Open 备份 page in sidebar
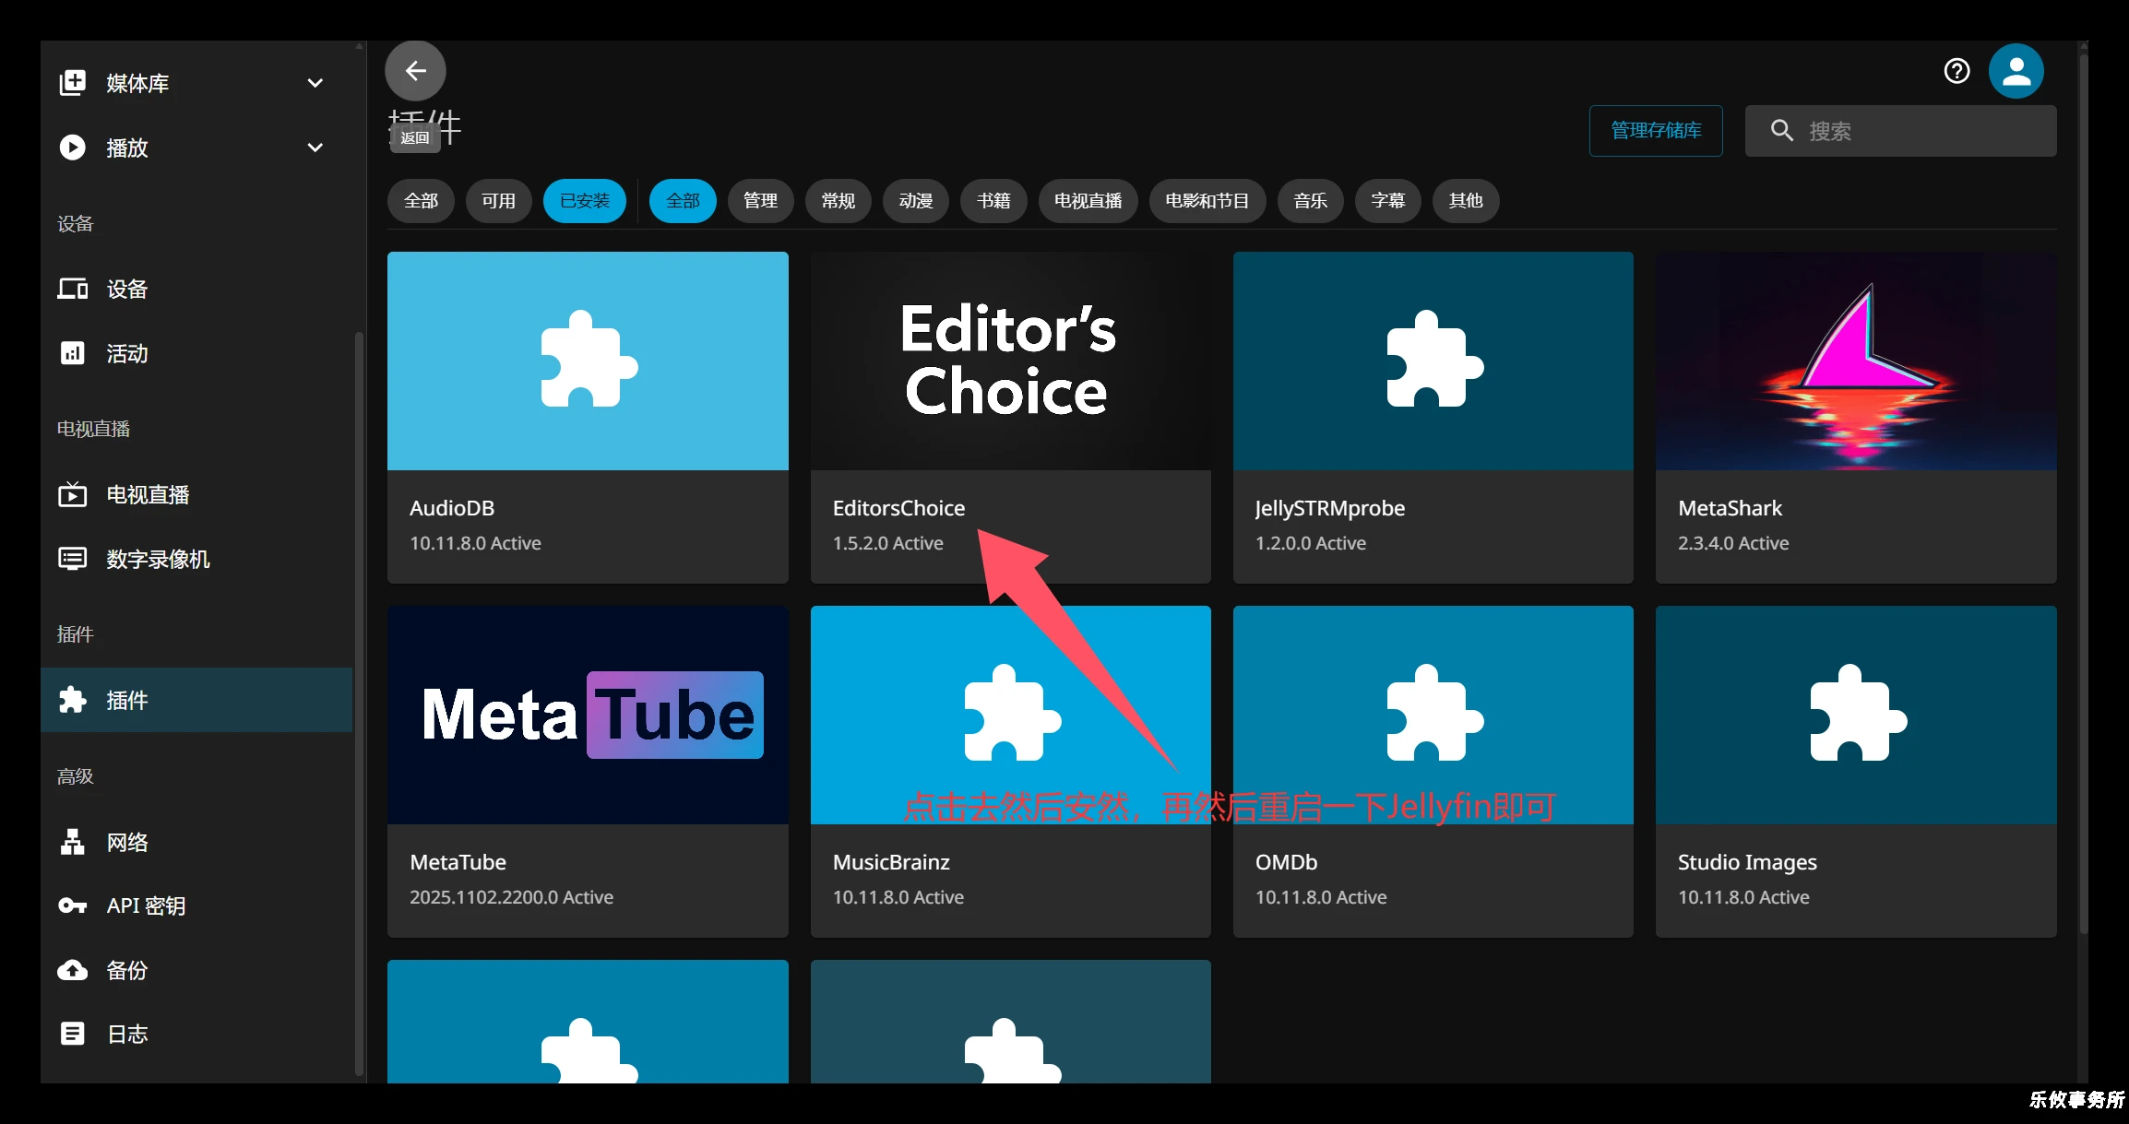The width and height of the screenshot is (2129, 1124). [196, 970]
